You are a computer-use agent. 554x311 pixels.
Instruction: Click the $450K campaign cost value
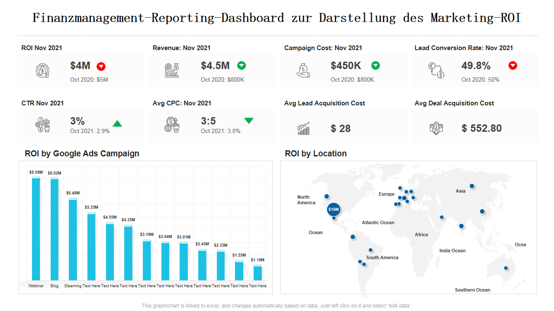[x=346, y=66]
